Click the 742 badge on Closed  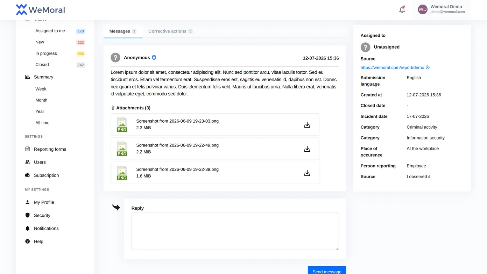tap(81, 65)
